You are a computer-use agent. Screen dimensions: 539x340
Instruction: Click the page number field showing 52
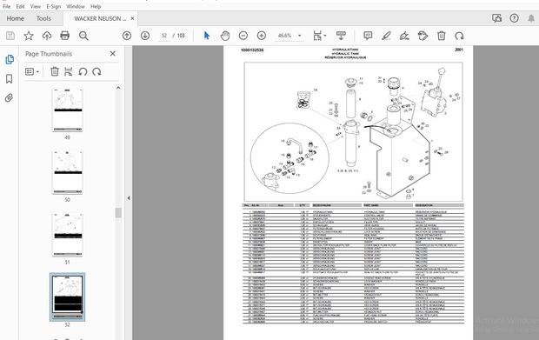[x=164, y=36]
